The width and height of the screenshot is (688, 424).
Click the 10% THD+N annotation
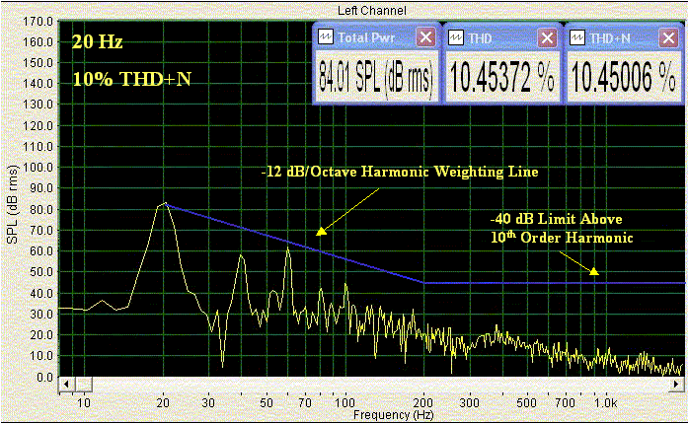pos(131,79)
